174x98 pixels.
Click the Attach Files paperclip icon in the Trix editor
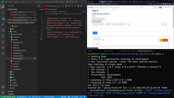[128, 24]
